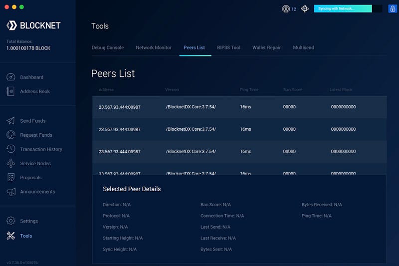Open the Proposals section
The image size is (399, 266).
point(31,178)
